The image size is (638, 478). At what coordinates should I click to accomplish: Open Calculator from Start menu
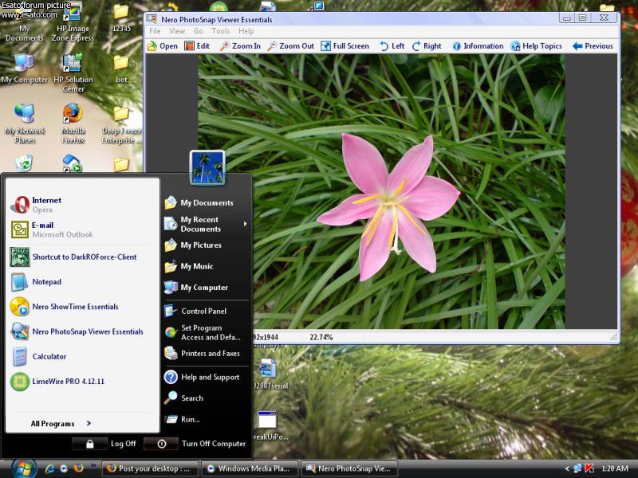[80, 356]
